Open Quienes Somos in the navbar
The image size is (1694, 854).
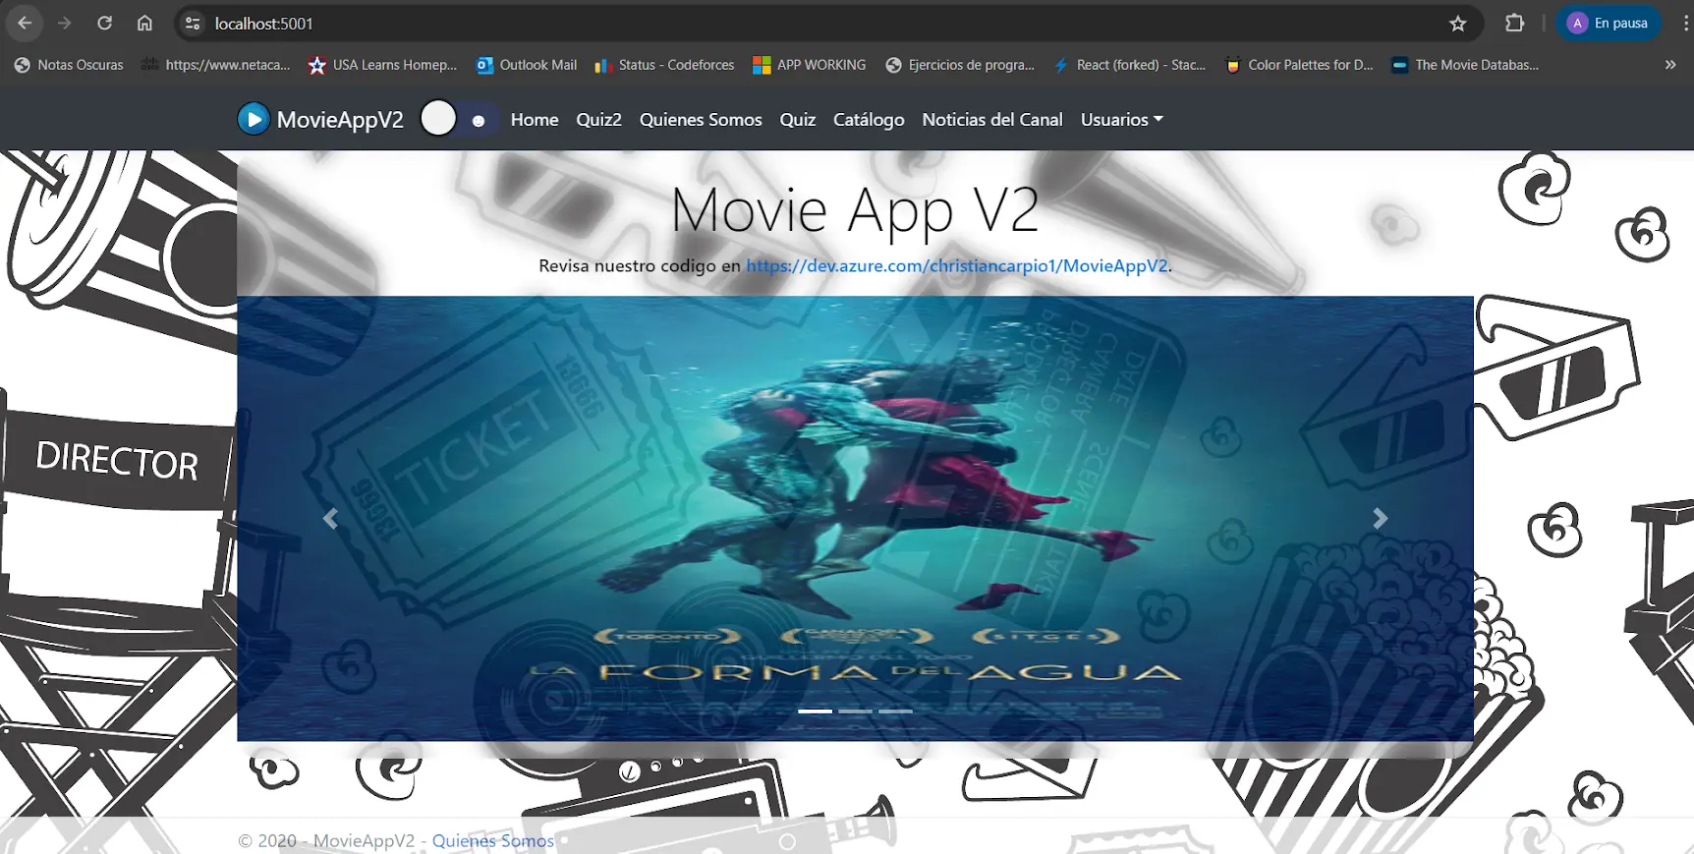(x=701, y=120)
